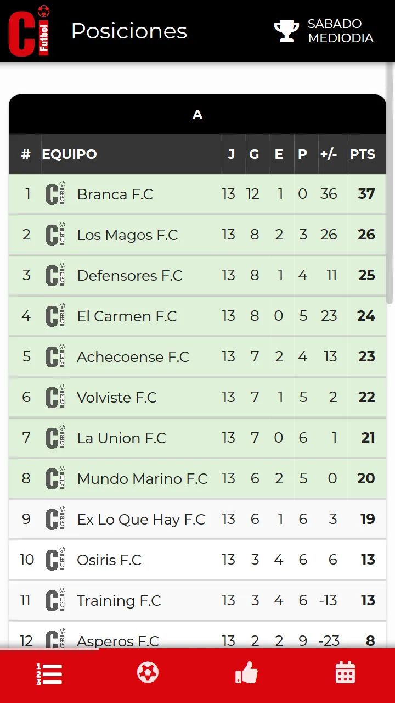Viewport: 395px width, 703px height.
Task: Click the EQUIPO column header
Action: [x=69, y=154]
